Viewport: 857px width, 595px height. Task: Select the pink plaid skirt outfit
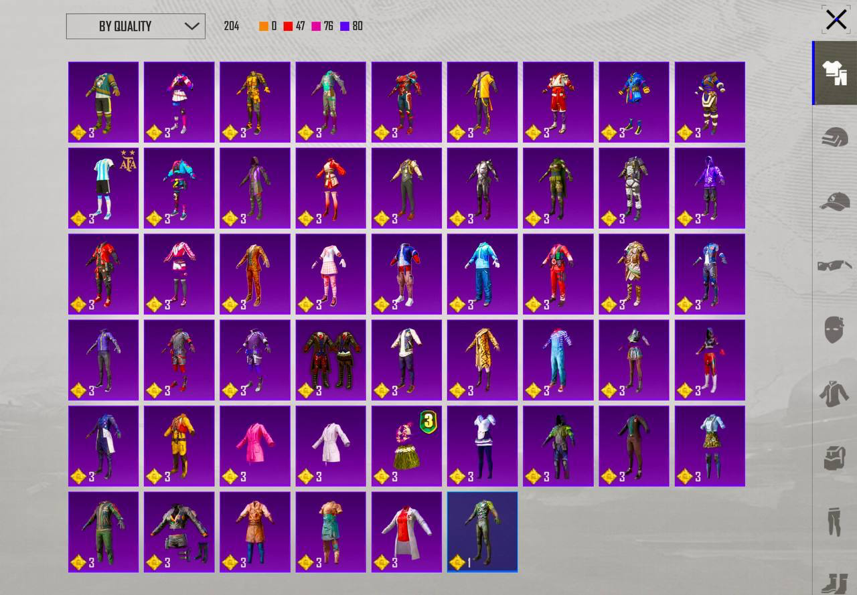(x=331, y=274)
